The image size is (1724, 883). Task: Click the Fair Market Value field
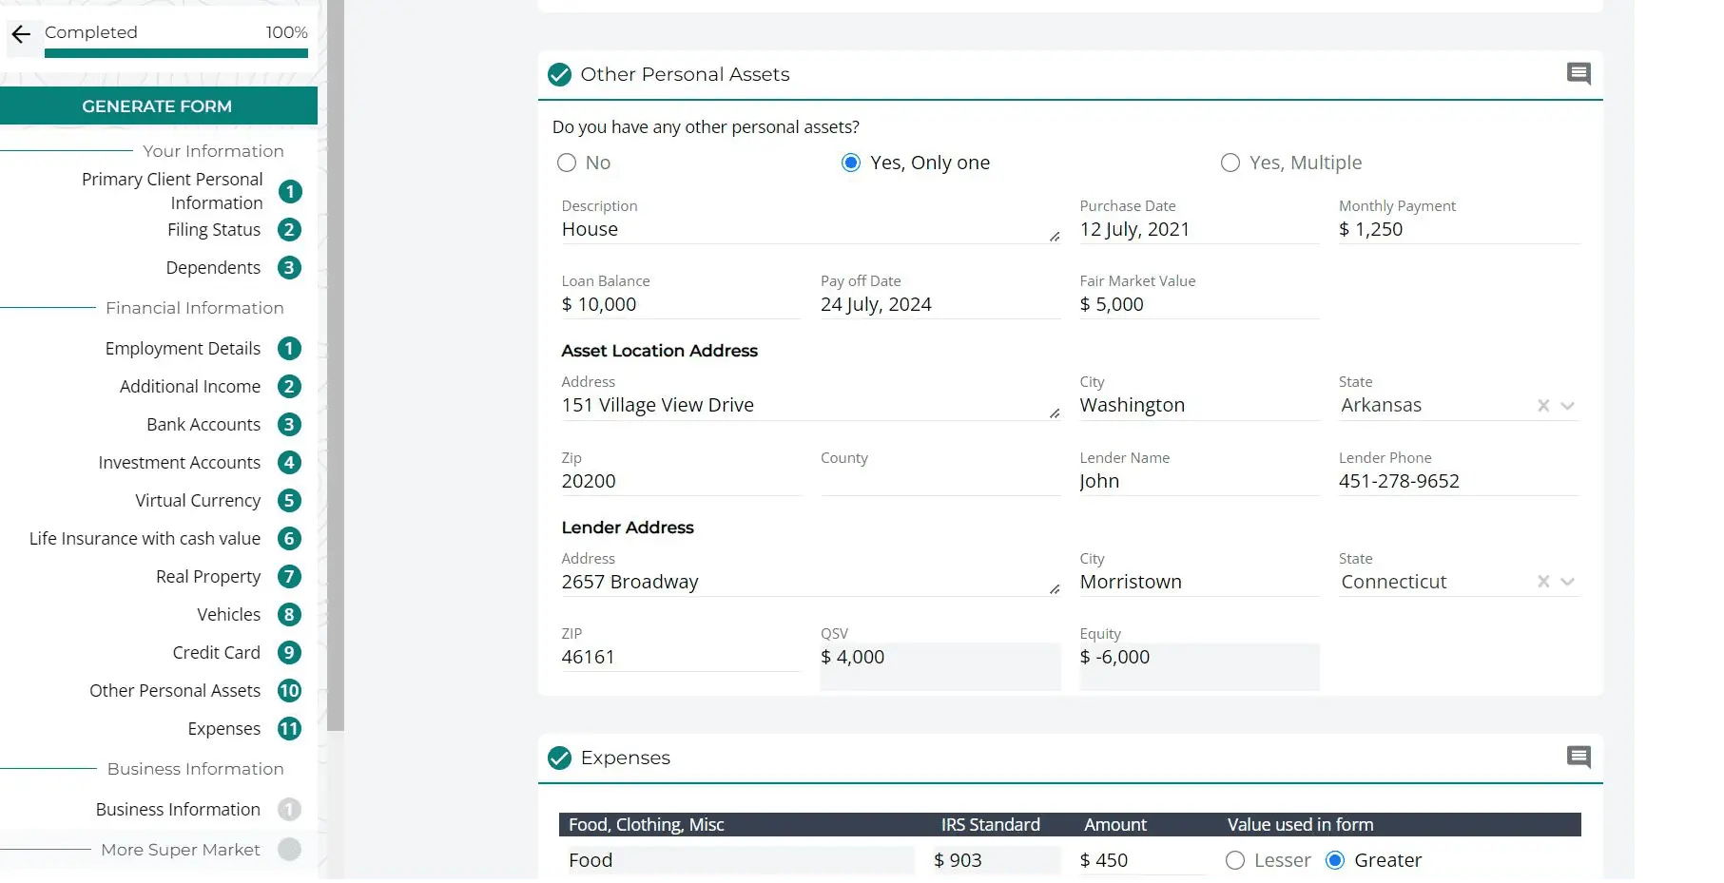coord(1198,304)
